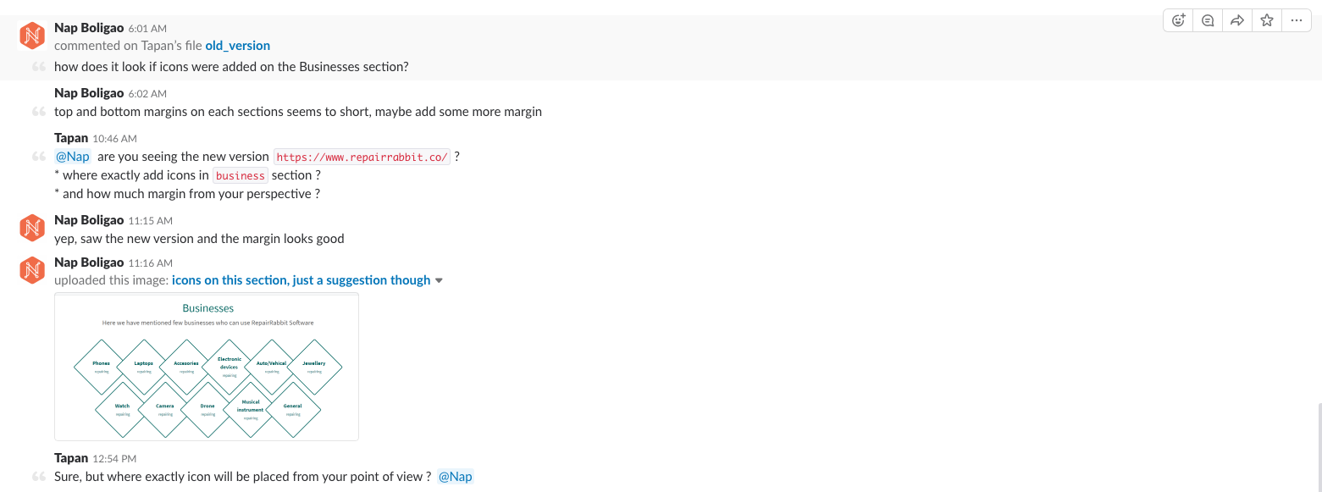The image size is (1322, 492).
Task: Select the 6:02 AM timestamp
Action: (147, 94)
